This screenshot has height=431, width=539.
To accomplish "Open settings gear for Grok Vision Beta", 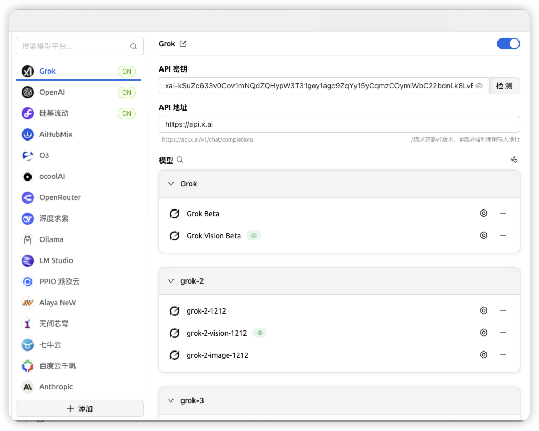I will [484, 235].
